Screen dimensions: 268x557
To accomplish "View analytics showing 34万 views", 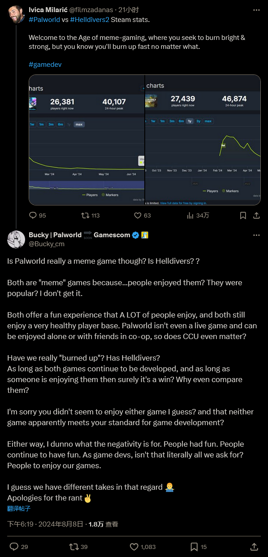I will 198,215.
